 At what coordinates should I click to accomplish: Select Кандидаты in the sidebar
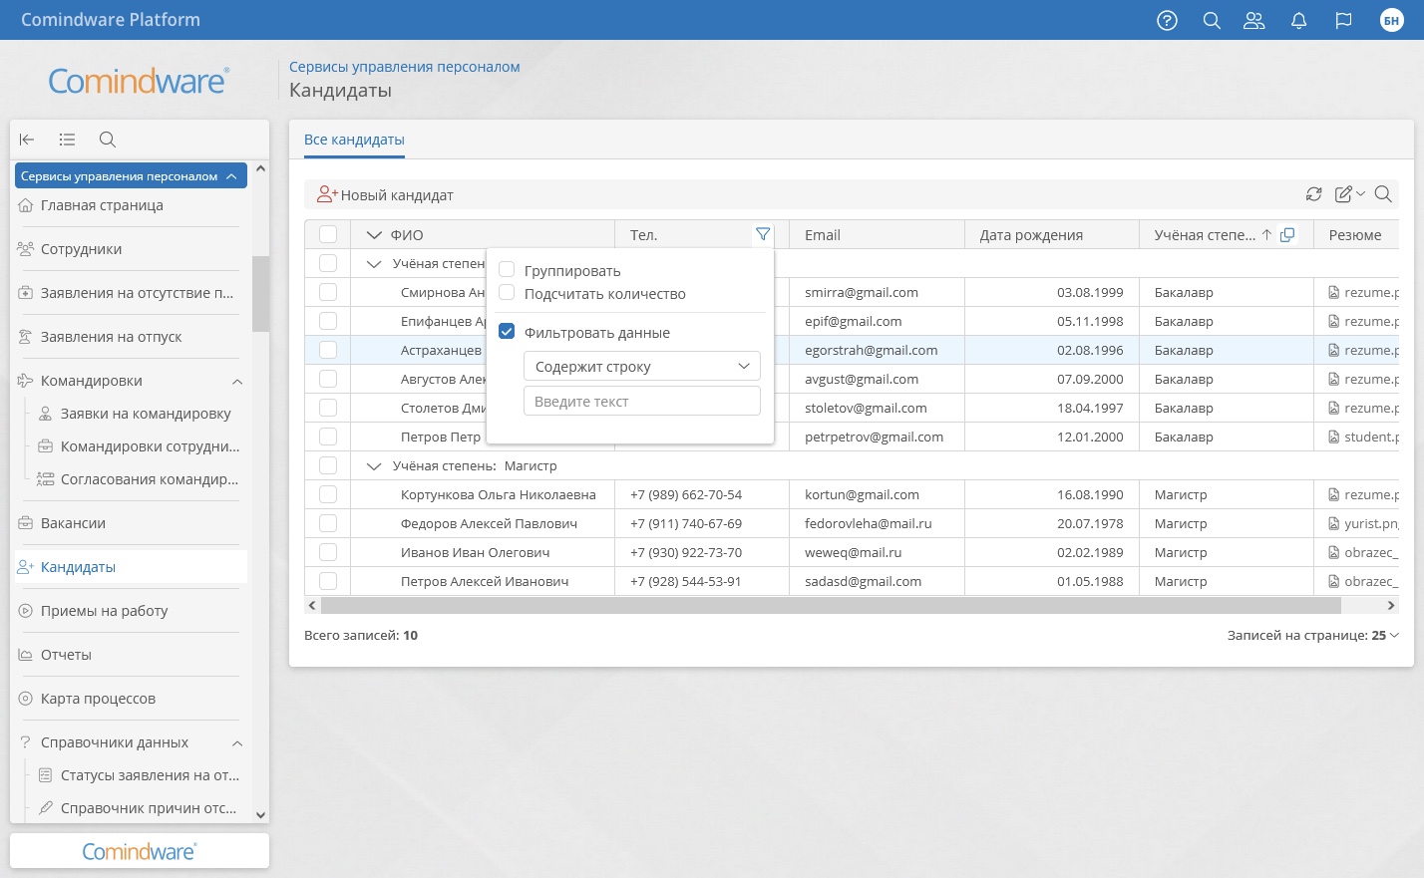131,567
